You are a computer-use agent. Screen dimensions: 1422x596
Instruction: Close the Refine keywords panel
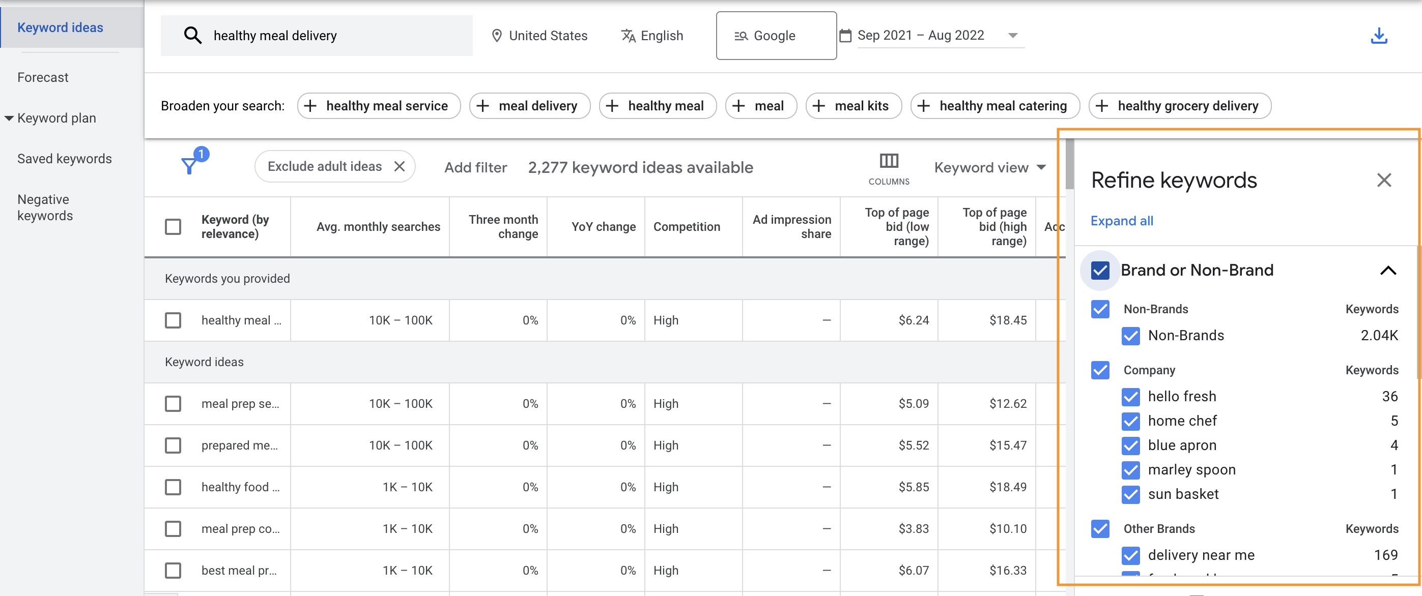(x=1383, y=181)
